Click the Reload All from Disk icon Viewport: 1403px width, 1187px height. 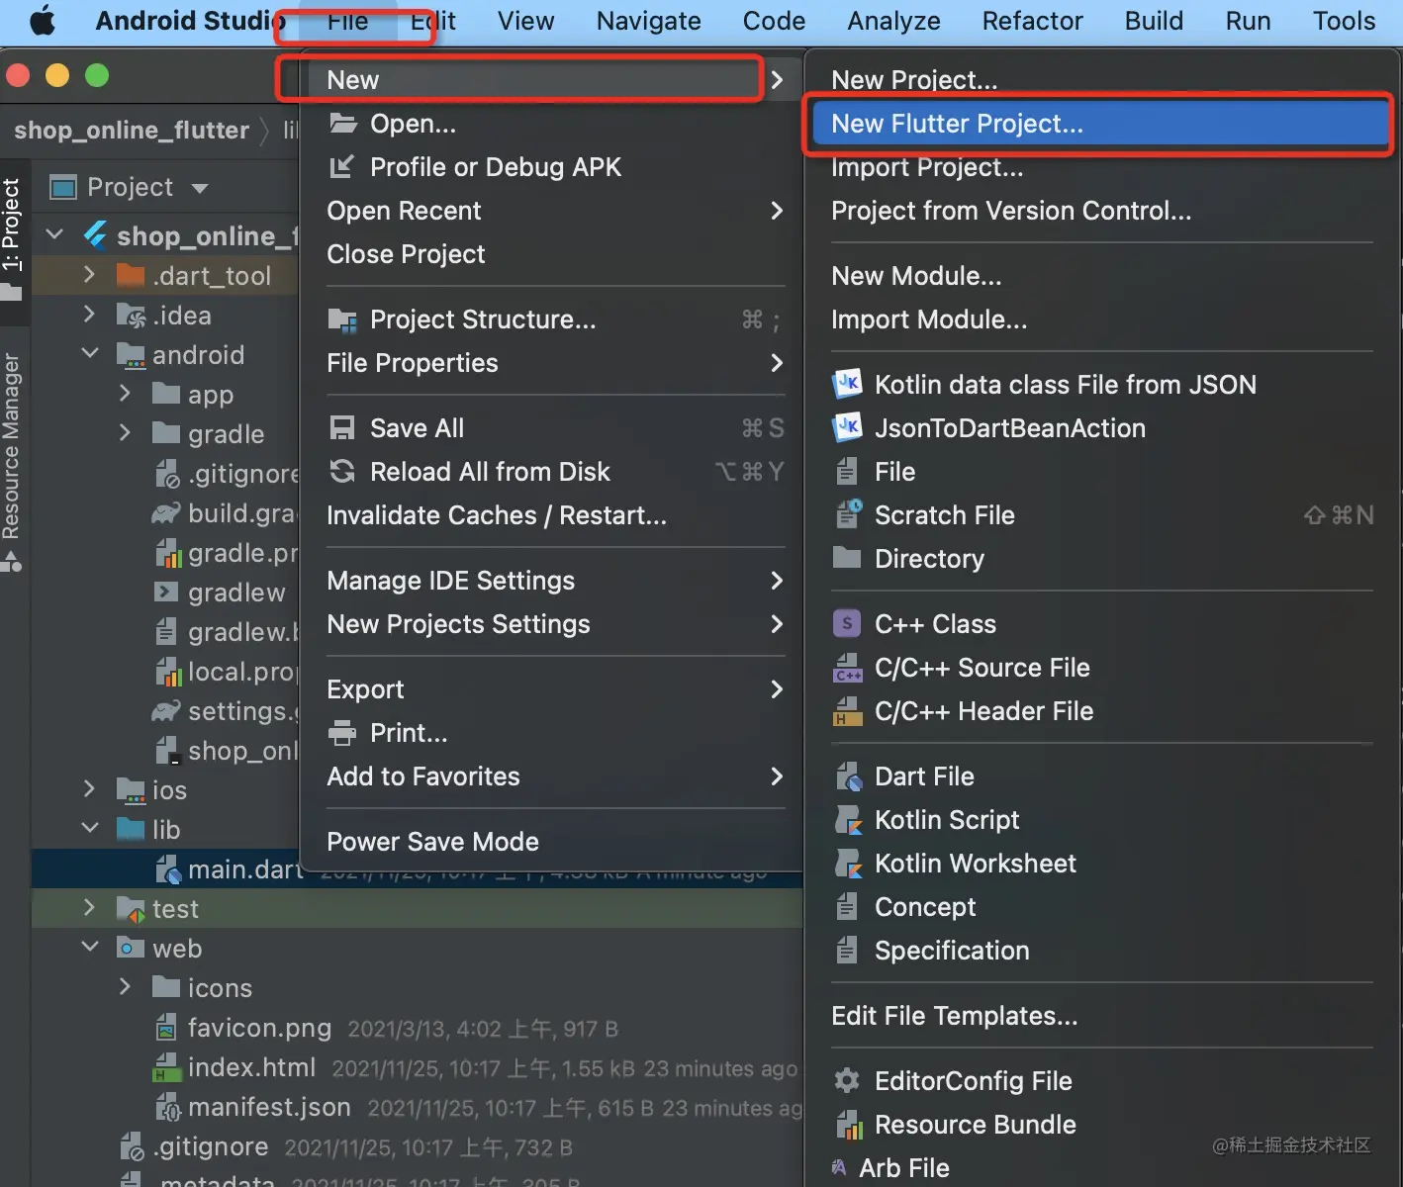pyautogui.click(x=342, y=471)
